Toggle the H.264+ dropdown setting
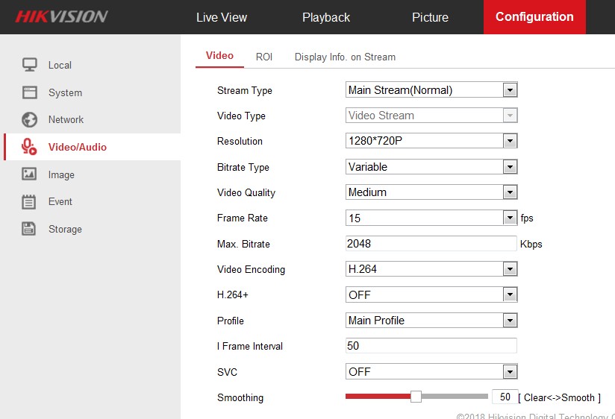Viewport: 615px width, 419px height. tap(431, 294)
